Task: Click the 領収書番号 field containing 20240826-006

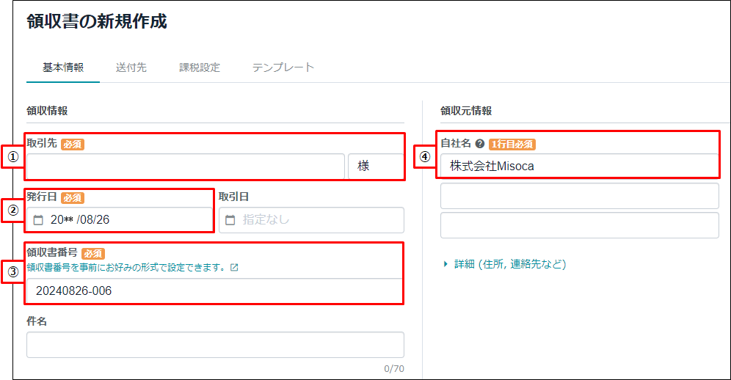Action: [215, 291]
